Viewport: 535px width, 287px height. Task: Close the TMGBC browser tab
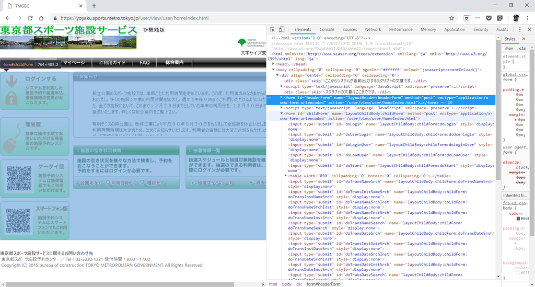click(x=80, y=6)
